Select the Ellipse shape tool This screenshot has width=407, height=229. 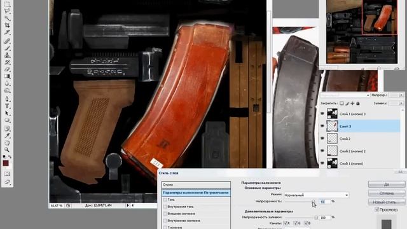pos(7,120)
